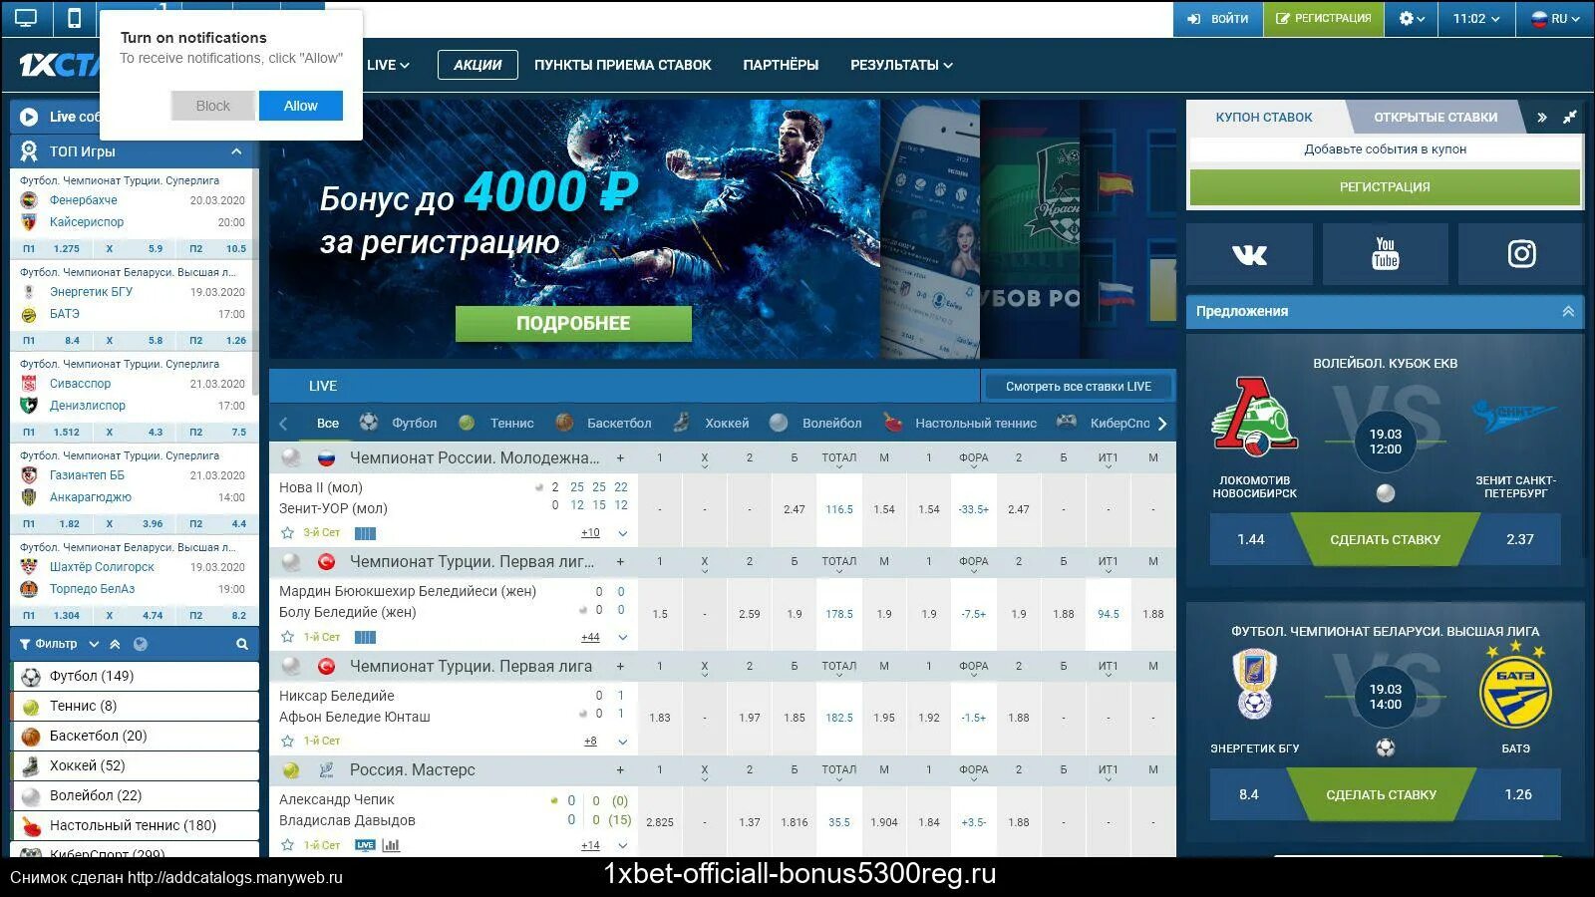The width and height of the screenshot is (1595, 897).
Task: Filter live by Теннис
Action: coord(496,423)
